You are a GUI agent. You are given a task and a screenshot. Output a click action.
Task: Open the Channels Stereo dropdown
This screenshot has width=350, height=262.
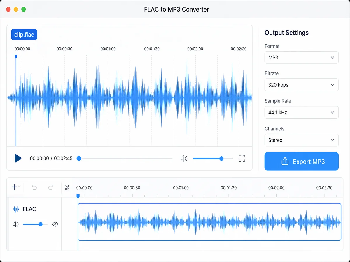point(301,140)
